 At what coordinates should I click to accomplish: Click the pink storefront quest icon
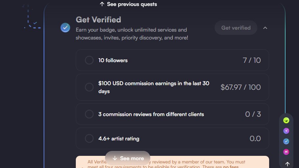click(286, 152)
